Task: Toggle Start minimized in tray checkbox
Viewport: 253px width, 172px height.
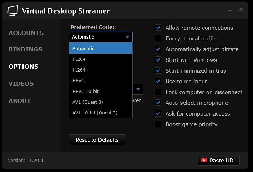Action: pos(158,71)
